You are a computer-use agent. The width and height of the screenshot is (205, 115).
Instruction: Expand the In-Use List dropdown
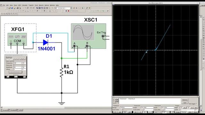71,8
